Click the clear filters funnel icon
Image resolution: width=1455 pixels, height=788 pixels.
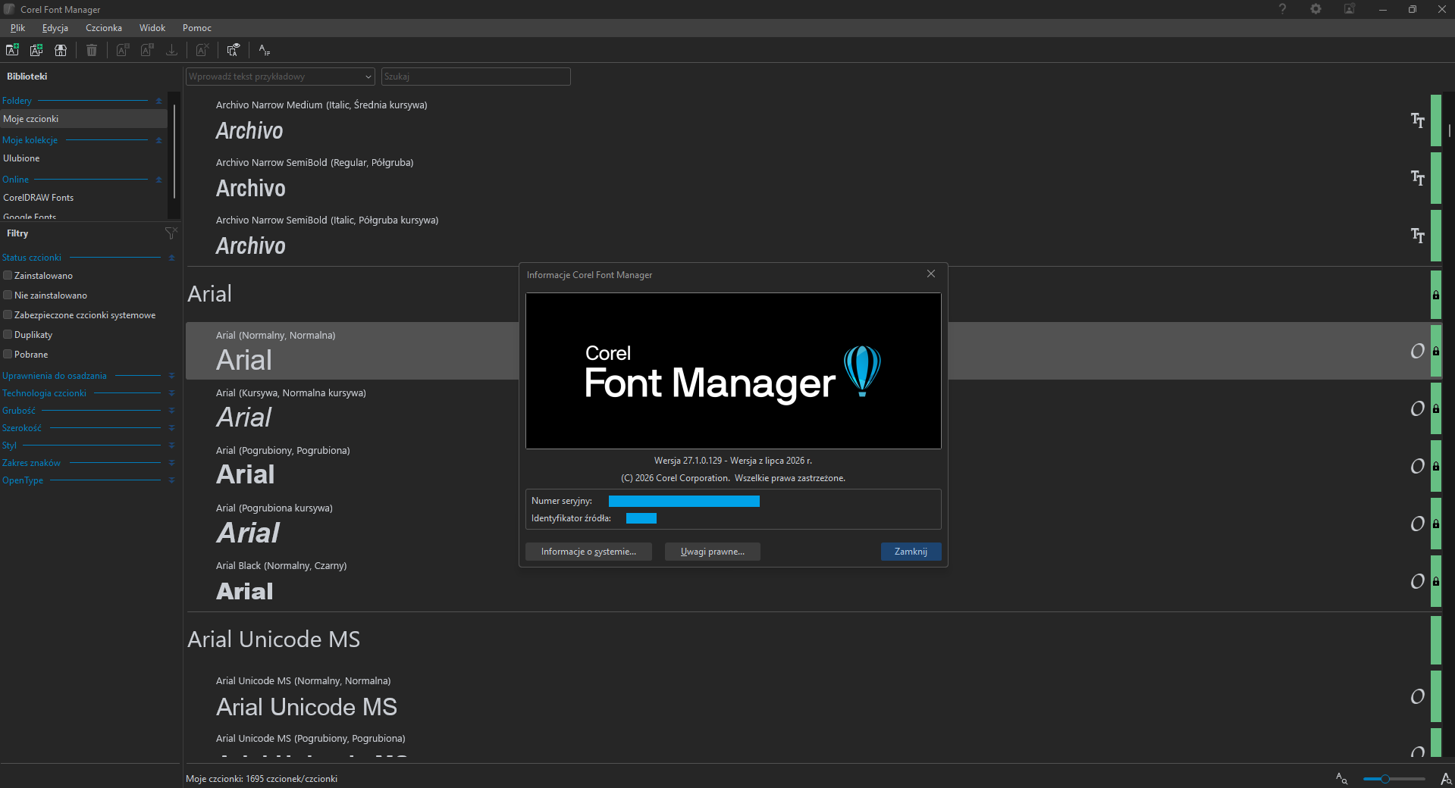(171, 233)
